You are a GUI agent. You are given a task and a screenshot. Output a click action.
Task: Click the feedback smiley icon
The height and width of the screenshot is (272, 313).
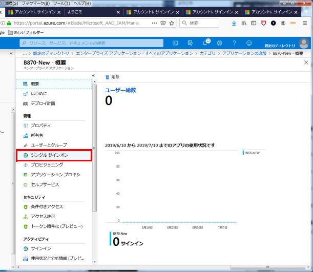pyautogui.click(x=249, y=43)
